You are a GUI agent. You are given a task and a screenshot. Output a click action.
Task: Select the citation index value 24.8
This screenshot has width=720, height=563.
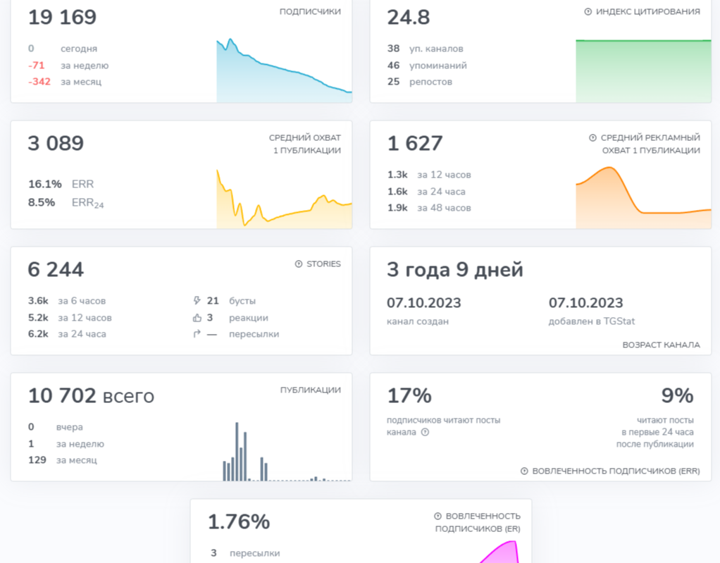pos(409,18)
